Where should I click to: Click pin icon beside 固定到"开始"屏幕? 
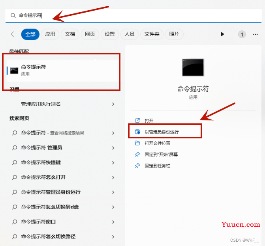[x=137, y=155]
